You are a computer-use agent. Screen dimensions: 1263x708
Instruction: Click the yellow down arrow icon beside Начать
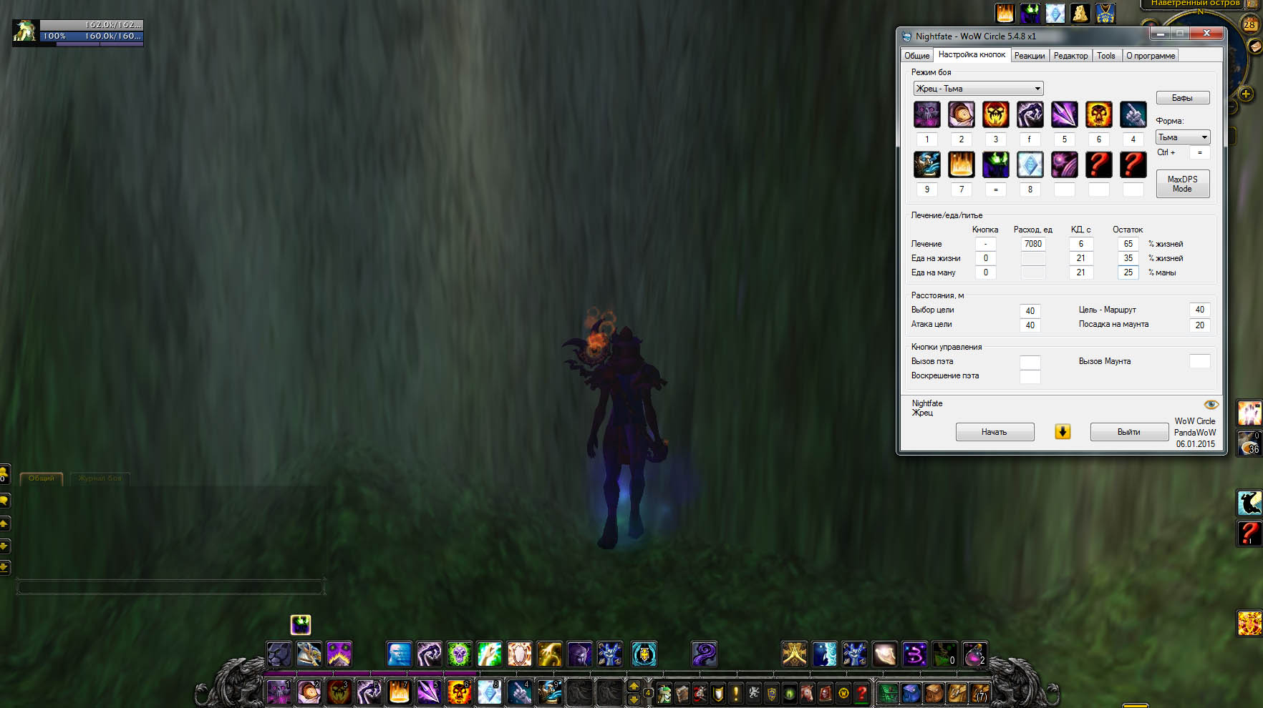[x=1063, y=431]
